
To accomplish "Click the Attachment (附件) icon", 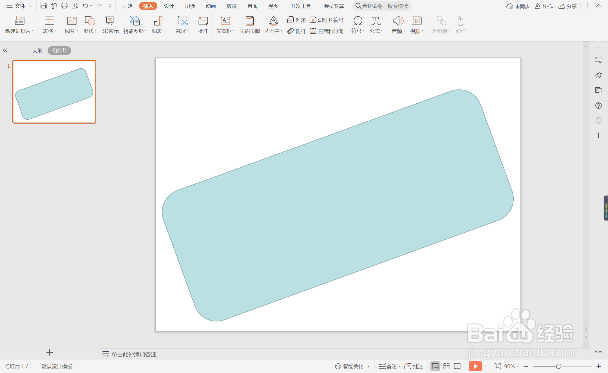I will 290,31.
